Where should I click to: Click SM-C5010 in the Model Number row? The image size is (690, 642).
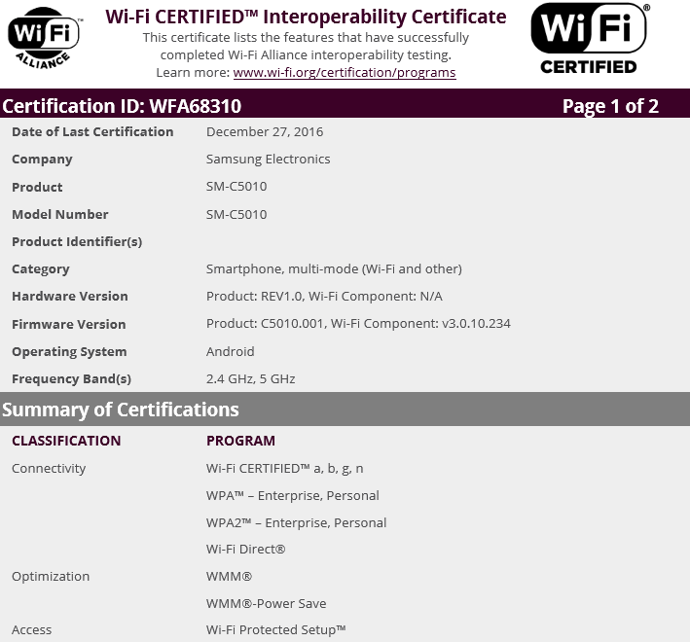point(236,215)
